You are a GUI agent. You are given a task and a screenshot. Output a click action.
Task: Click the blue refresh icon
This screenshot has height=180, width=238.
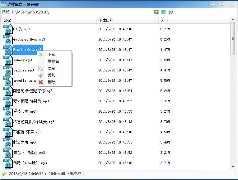tap(170, 12)
